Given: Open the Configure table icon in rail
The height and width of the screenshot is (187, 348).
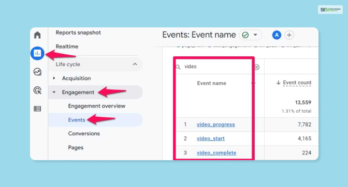Looking at the screenshot, I should point(37,108).
